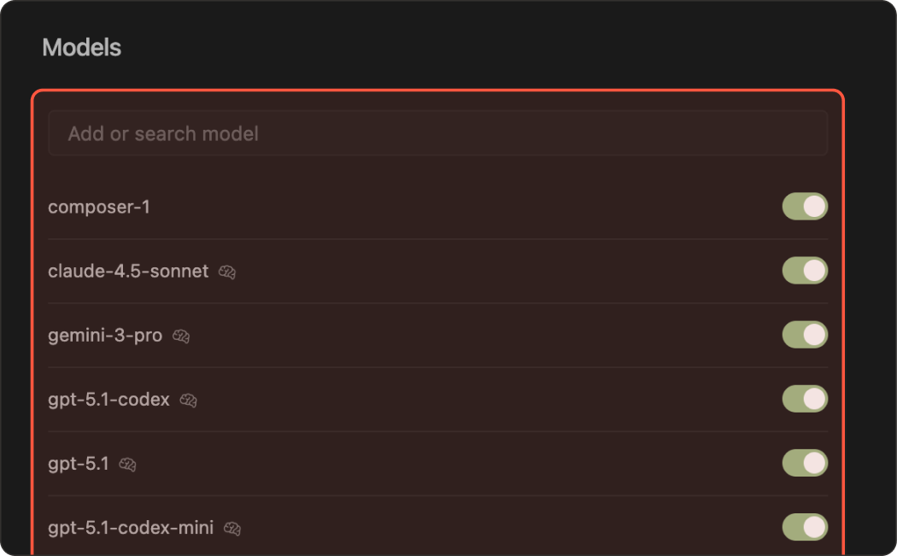Image resolution: width=897 pixels, height=556 pixels.
Task: Click the gpt-5.1 model name label
Action: (79, 464)
